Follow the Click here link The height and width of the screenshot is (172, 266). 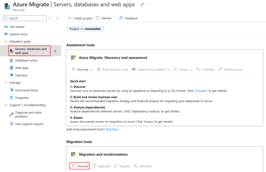click(112, 129)
